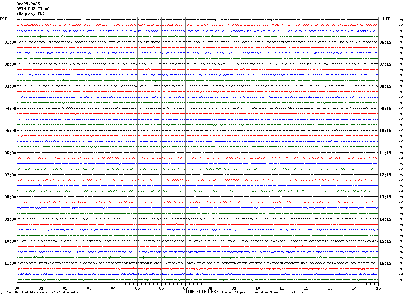Click minute 01 on the time axis
This screenshot has height=297, width=405.
(41, 288)
